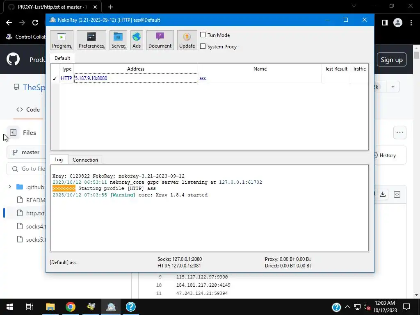420x315 pixels.
Task: Open the notification center
Action: [x=406, y=307]
